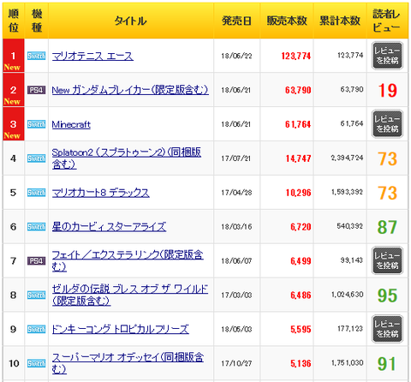The image size is (411, 382).
Task: Click sales figure 6,720
Action: tap(301, 227)
